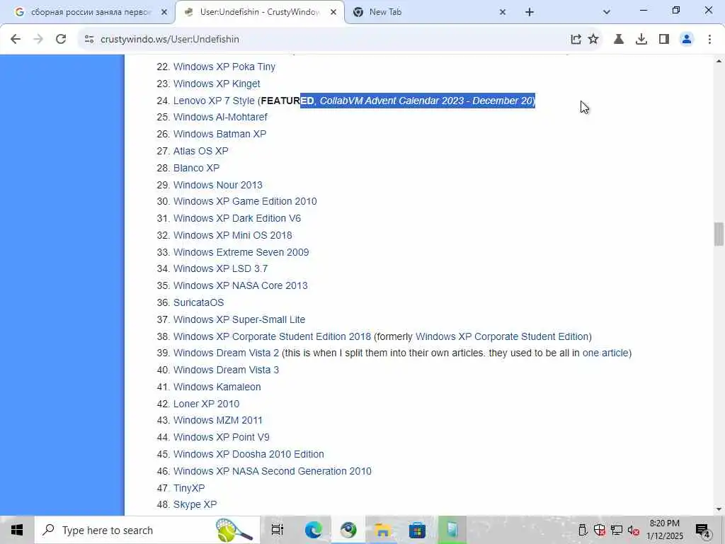
Task: Open the Windows Al-Mohtaref link
Action: pos(220,117)
